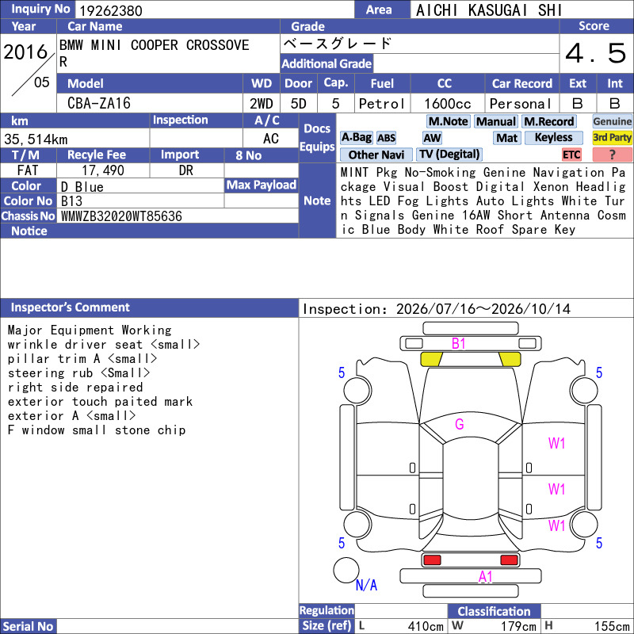The height and width of the screenshot is (634, 634).
Task: Select the inspection date range 2026/07/16～2026/10/14
Action: (483, 309)
